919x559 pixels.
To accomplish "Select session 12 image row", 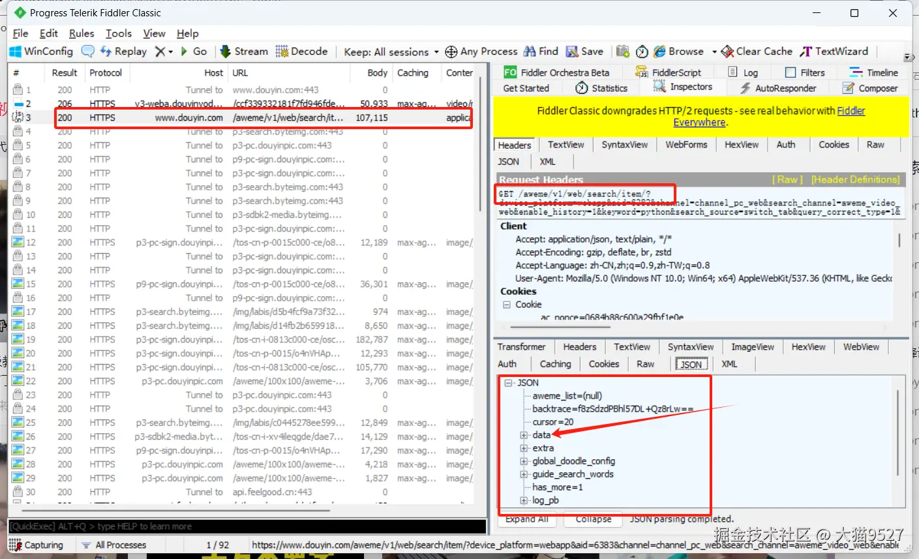I will 241,243.
